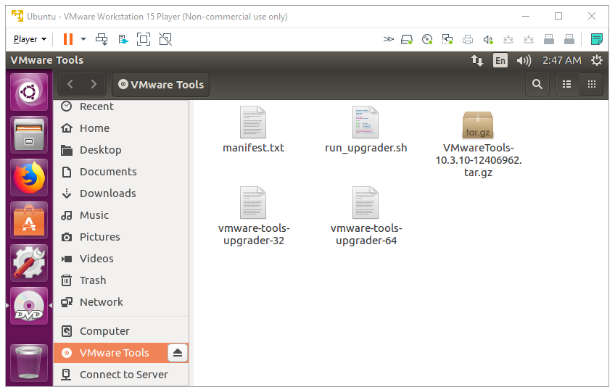Open Trash in the sidebar
615x392 pixels.
point(121,280)
